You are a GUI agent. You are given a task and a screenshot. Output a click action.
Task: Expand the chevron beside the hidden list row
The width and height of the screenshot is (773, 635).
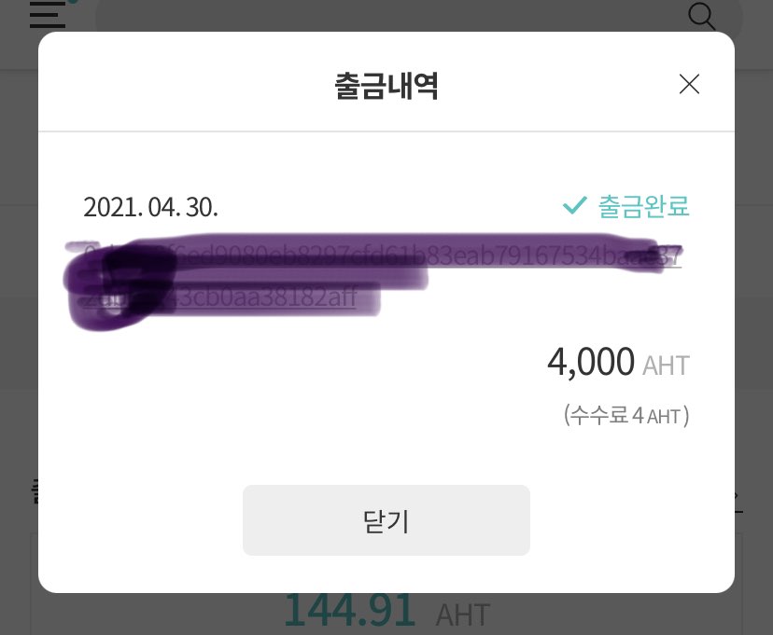tap(734, 495)
